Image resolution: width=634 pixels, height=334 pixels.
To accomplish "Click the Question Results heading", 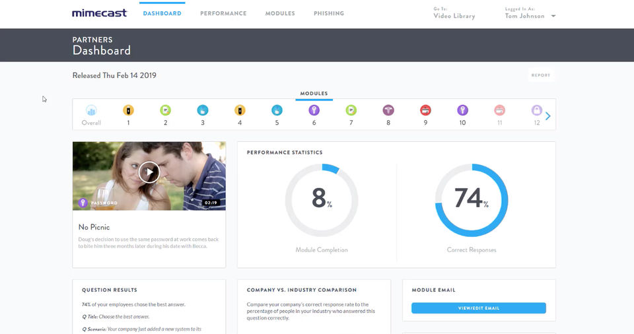I will pyautogui.click(x=110, y=290).
